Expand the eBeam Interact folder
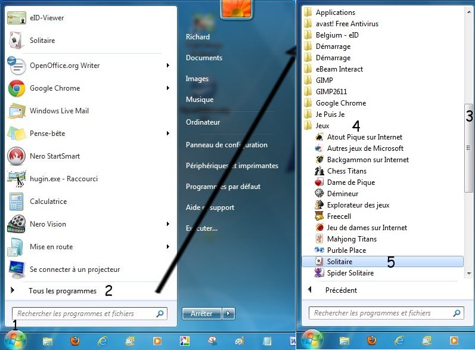475x350 pixels. click(x=334, y=69)
